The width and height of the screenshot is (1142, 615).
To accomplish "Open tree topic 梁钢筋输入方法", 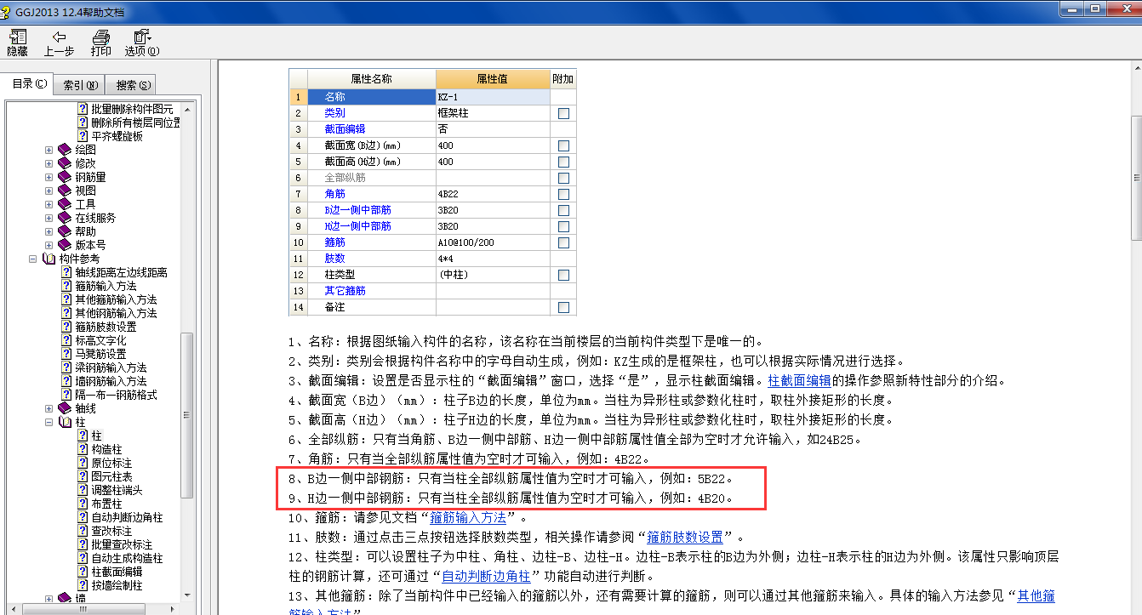I will [x=111, y=367].
